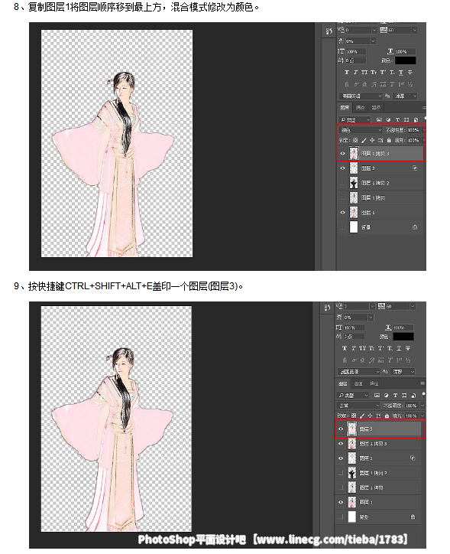Viewport: 450px width, 554px height.
Task: Hide 图层 1 拷贝 3 layer in step 9 screenshot
Action: coord(341,444)
